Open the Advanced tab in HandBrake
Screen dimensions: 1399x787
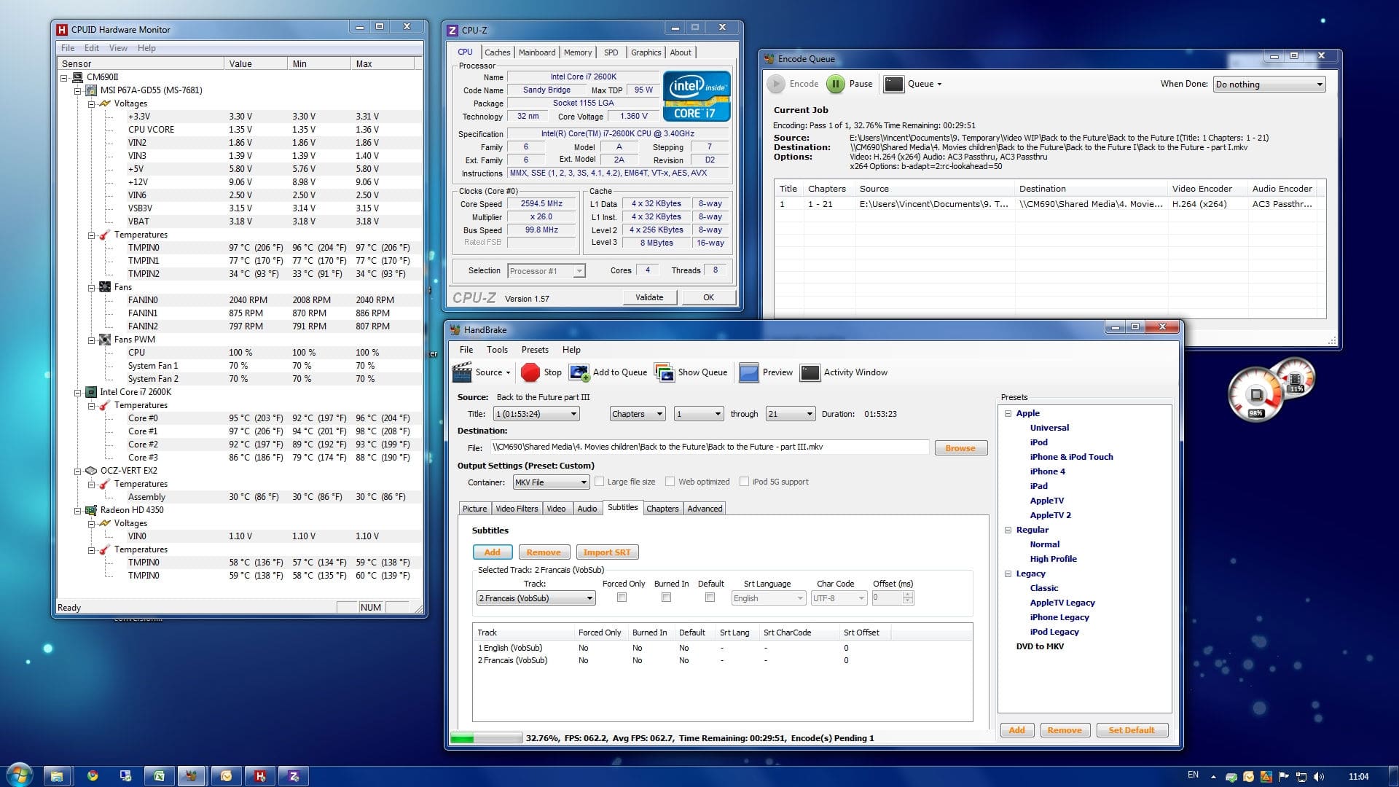click(705, 509)
